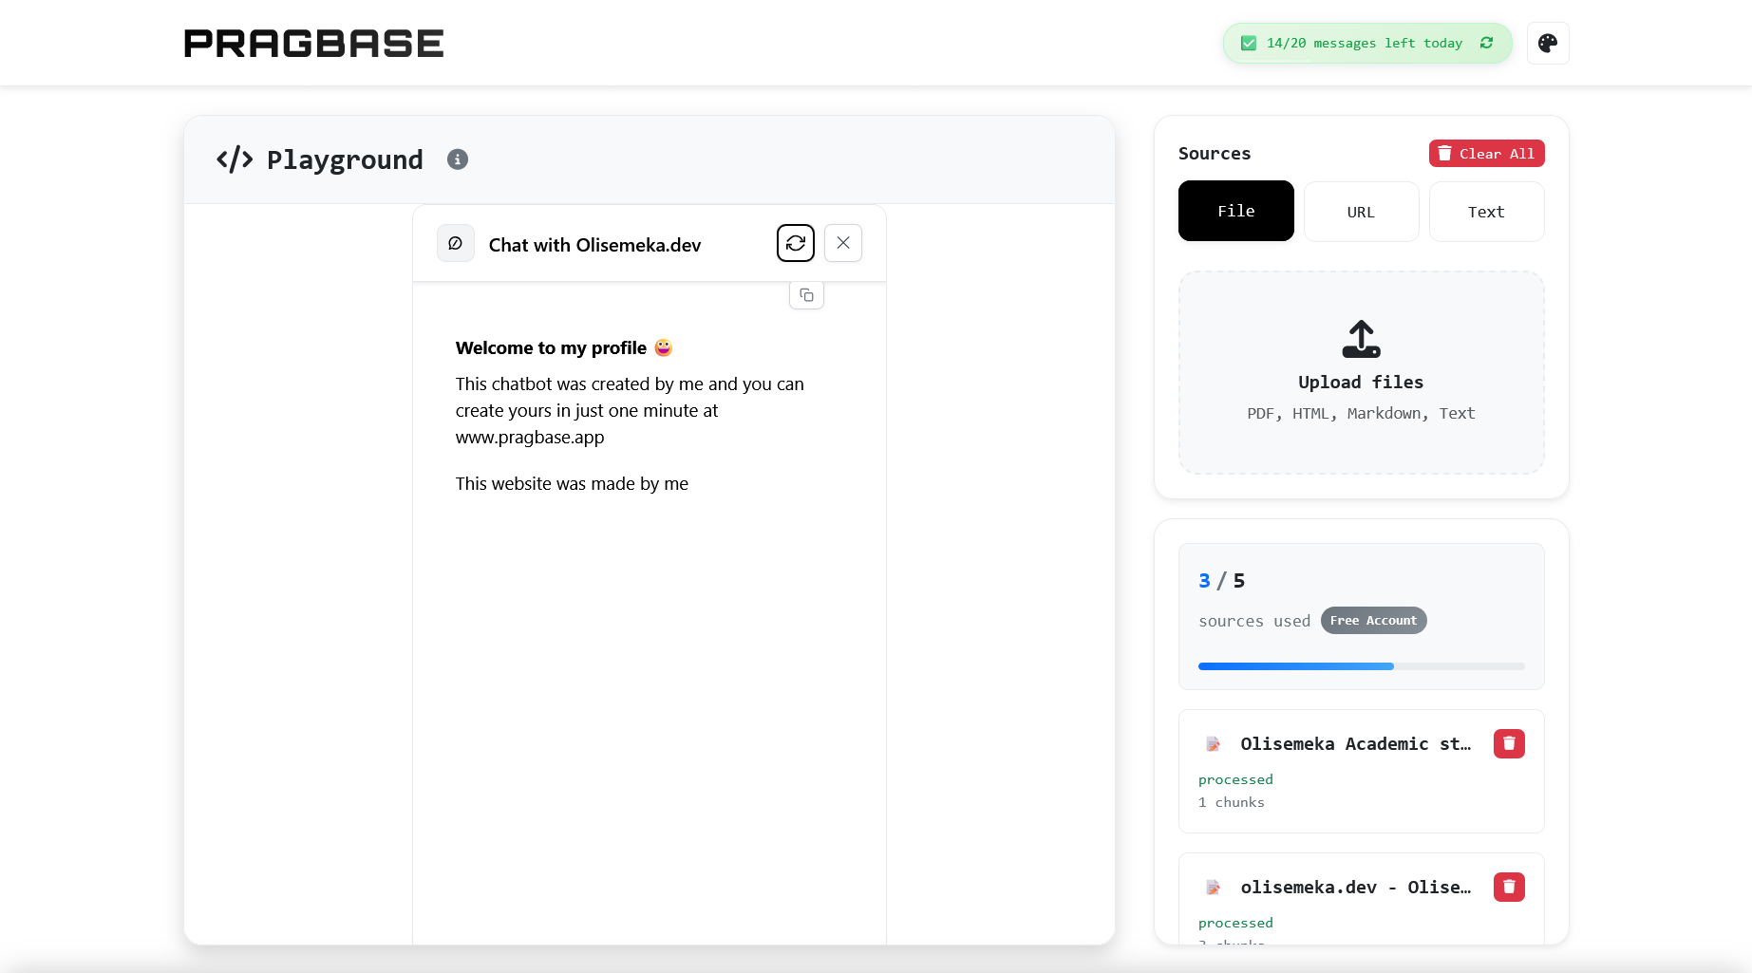Delete the Olisemeka Academic source

1509,744
